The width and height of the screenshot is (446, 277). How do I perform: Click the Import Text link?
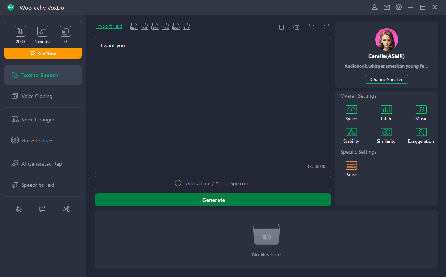(109, 26)
